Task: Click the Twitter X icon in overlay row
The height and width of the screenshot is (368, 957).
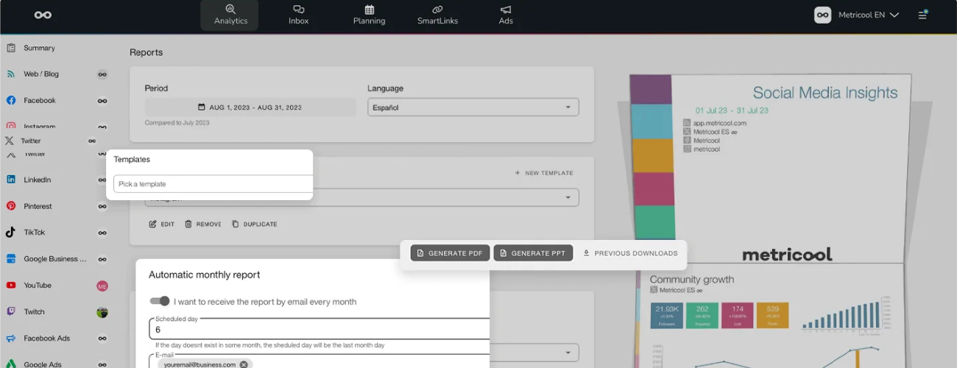Action: tap(10, 141)
